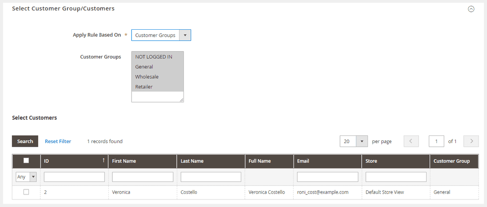This screenshot has width=487, height=207.
Task: Open the per page count dropdown
Action: [x=354, y=141]
